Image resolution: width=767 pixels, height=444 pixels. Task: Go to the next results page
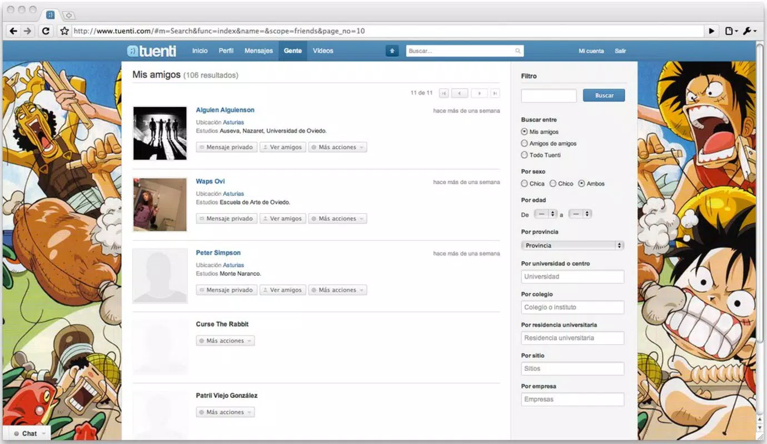tap(479, 93)
